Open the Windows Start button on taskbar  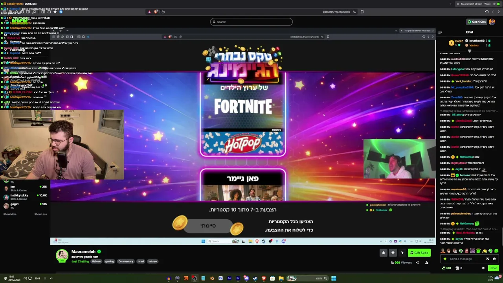tap(334, 278)
